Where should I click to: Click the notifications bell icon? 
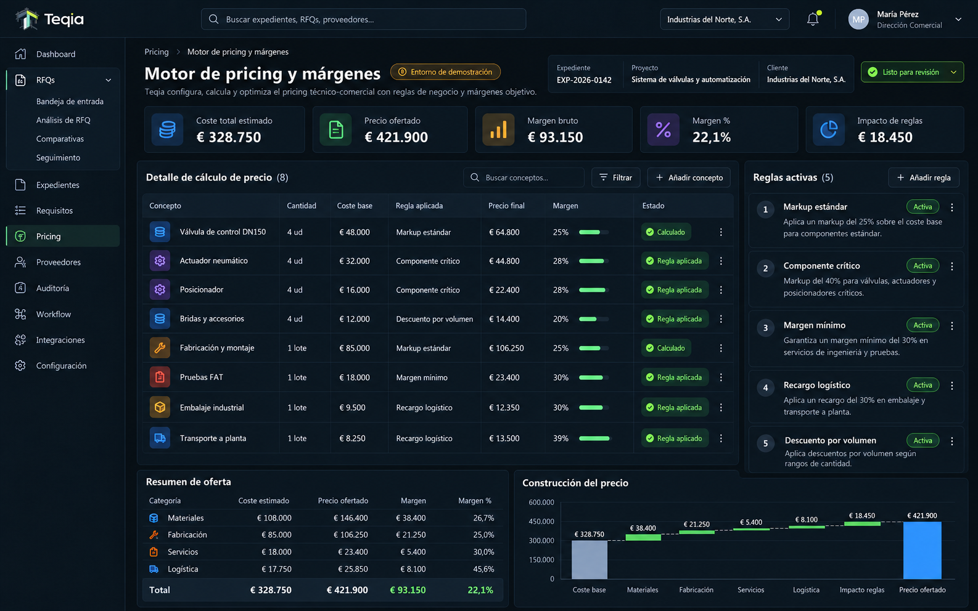tap(813, 19)
